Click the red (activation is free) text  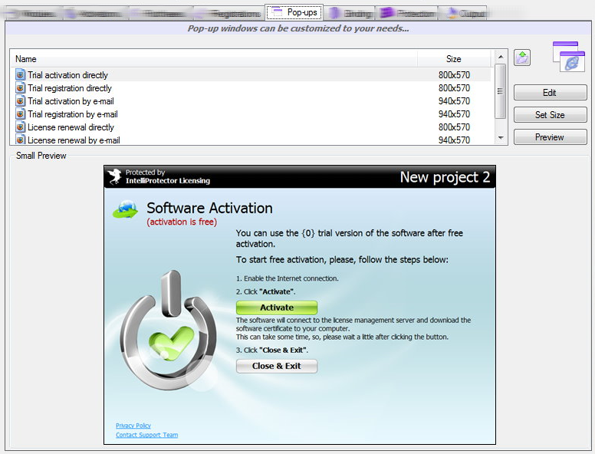tap(182, 222)
